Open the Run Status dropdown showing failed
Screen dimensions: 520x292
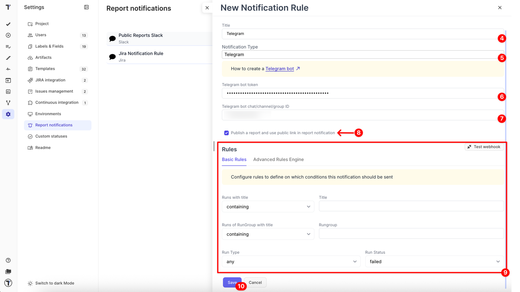point(434,262)
